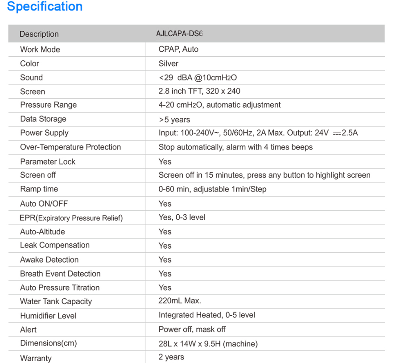Select the Over-Temperature Protection label
Image resolution: width=396 pixels, height=363 pixels.
[70, 147]
